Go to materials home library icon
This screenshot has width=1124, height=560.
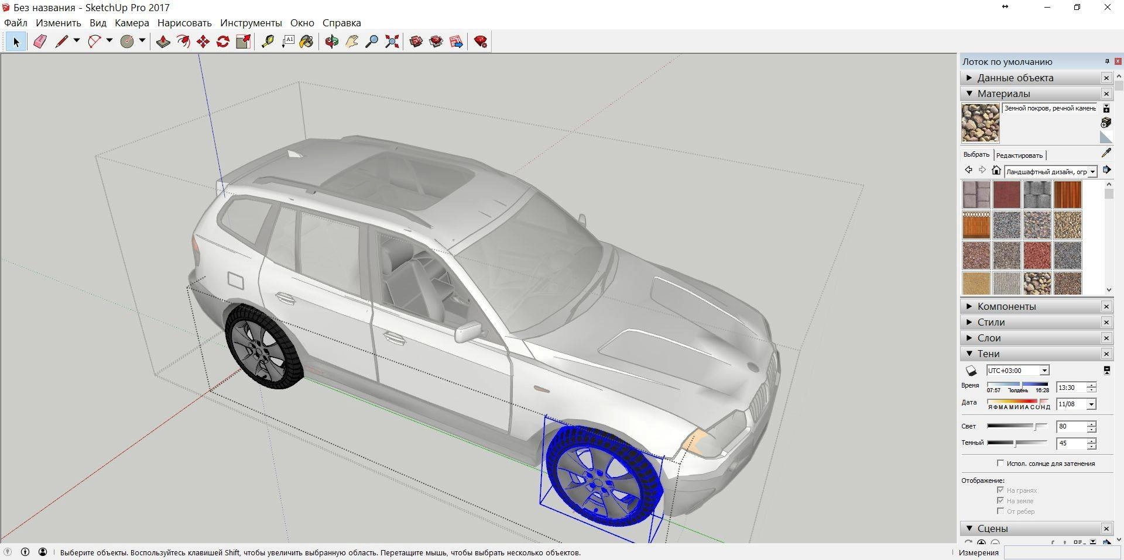point(996,170)
